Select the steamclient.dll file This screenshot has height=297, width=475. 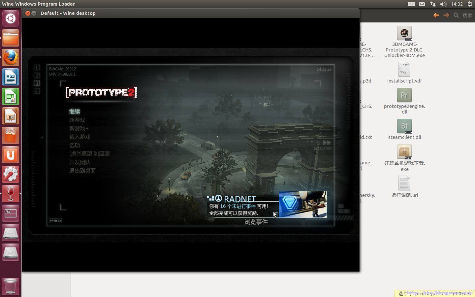404,129
